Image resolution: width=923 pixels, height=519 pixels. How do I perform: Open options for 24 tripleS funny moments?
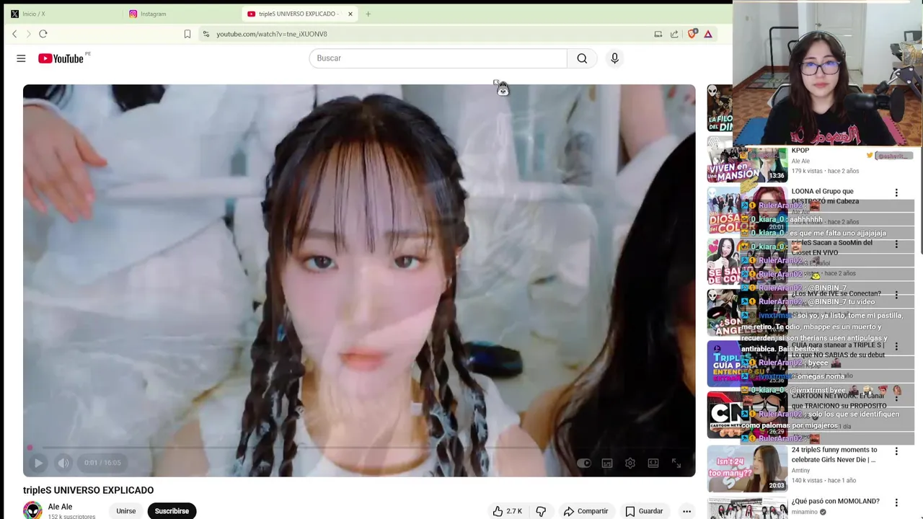[x=896, y=451]
